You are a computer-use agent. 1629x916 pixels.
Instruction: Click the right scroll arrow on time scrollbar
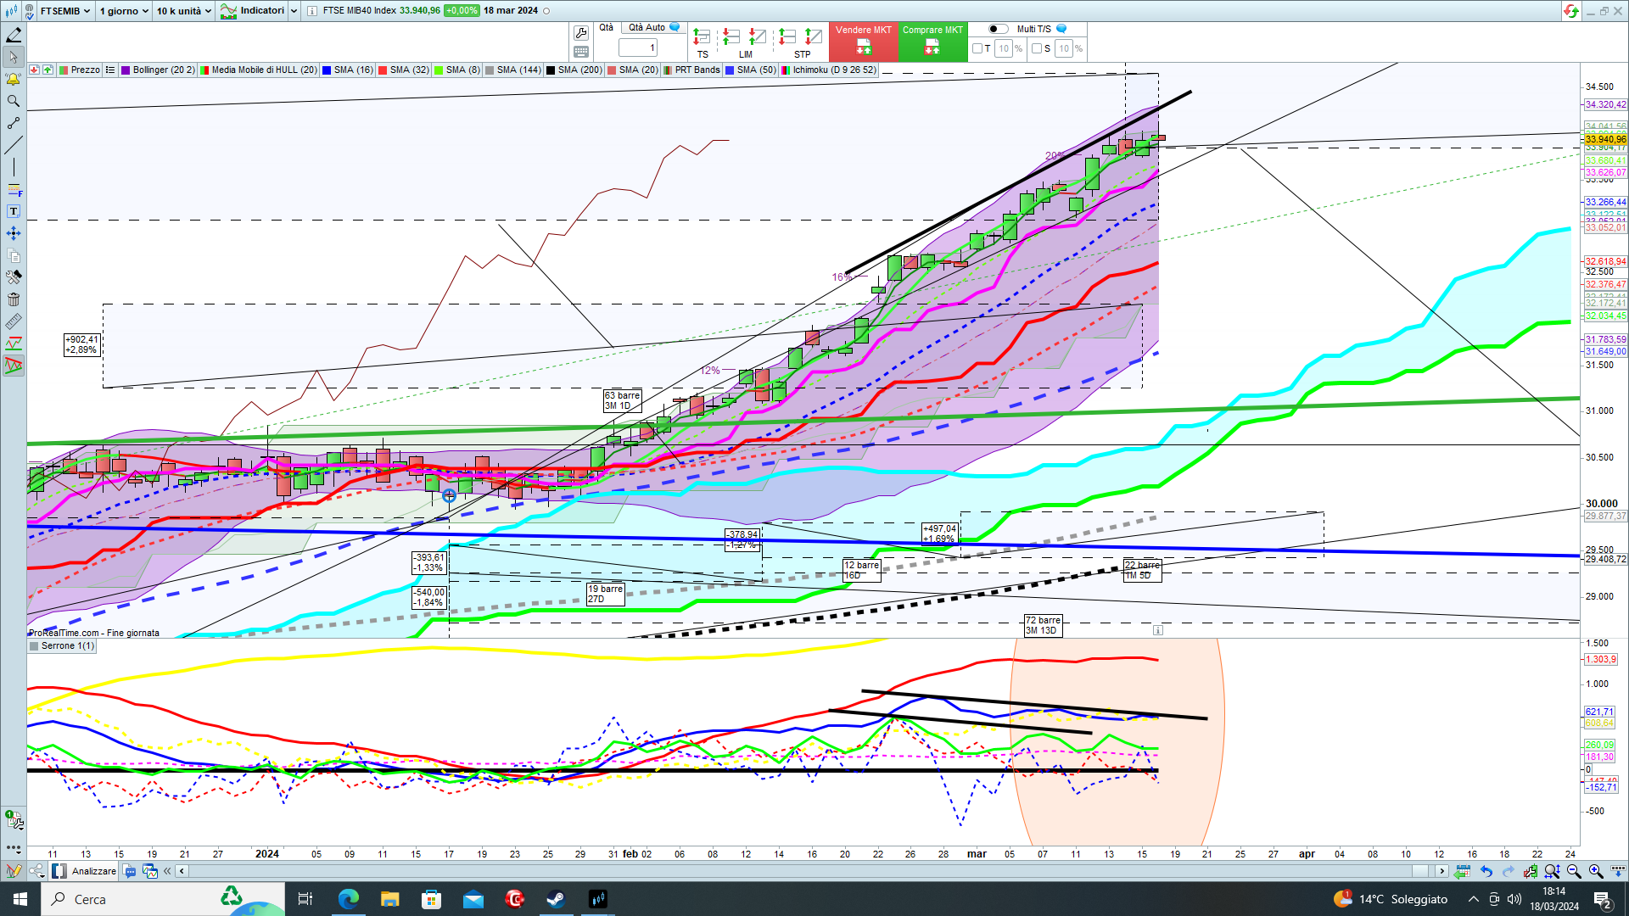pyautogui.click(x=1441, y=871)
